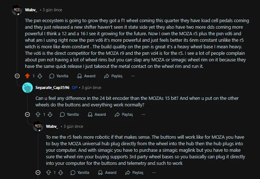Give Award to Separate_Cap3596's comment

tap(97, 114)
